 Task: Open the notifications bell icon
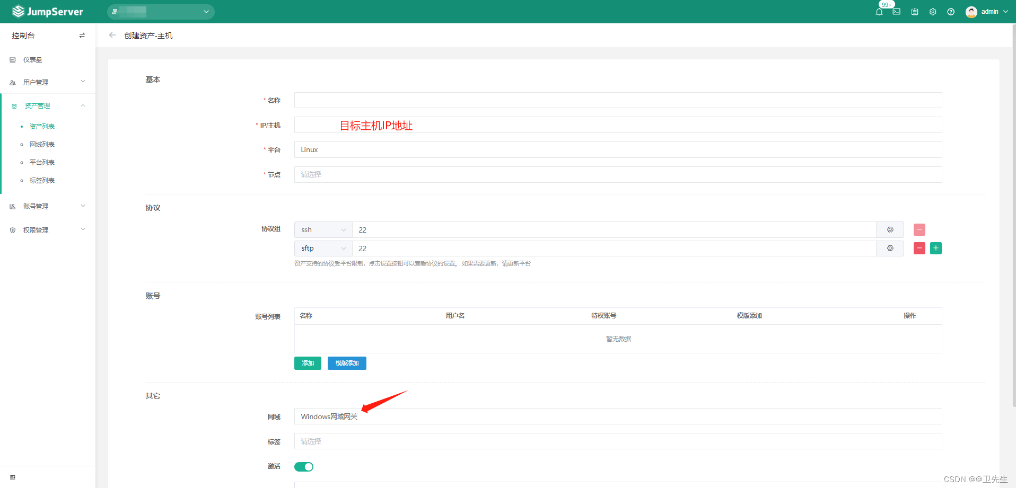[879, 12]
